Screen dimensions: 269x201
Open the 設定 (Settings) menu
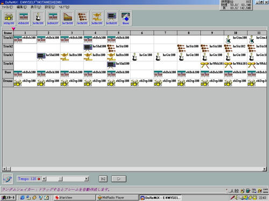point(49,7)
